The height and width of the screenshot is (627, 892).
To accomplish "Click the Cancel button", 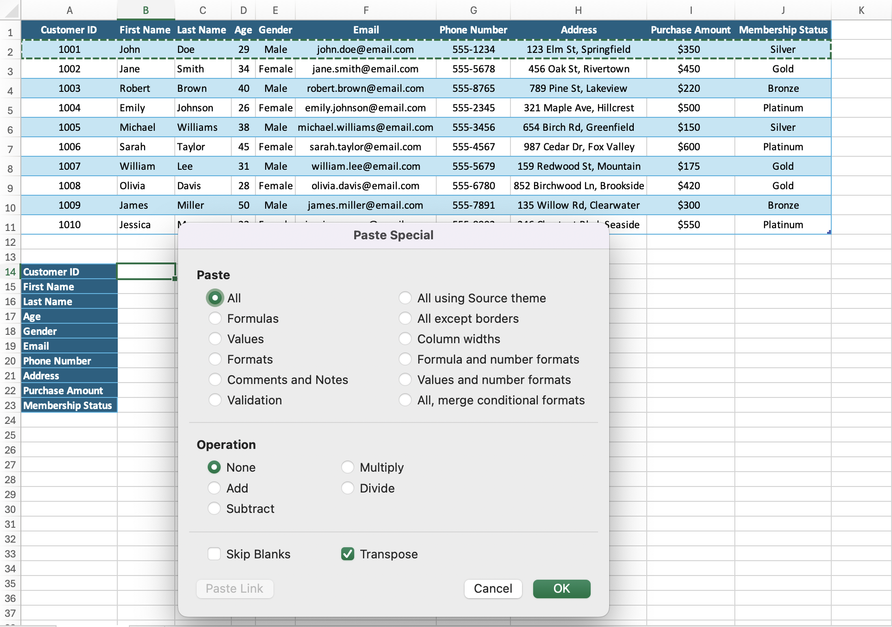I will [x=493, y=589].
